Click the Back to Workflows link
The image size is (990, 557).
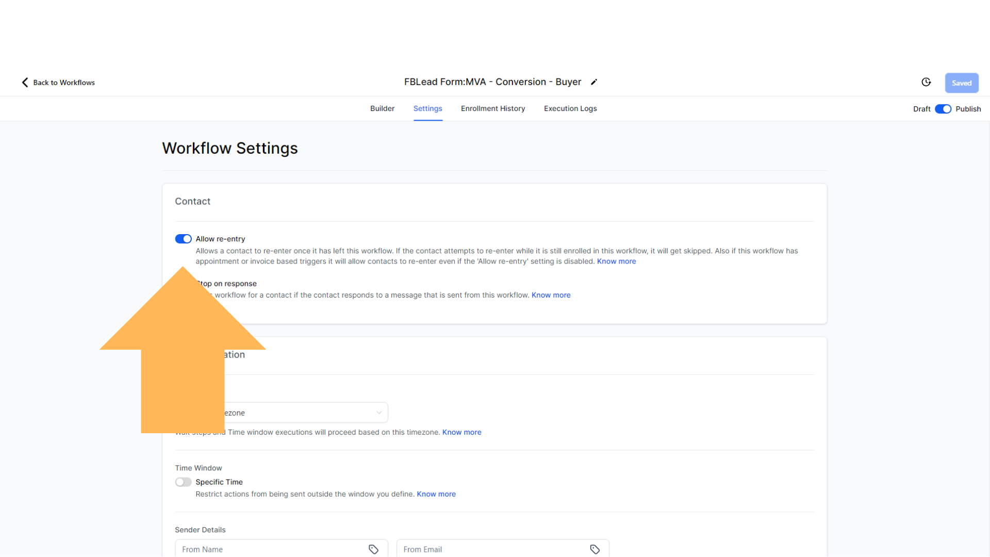64,83
